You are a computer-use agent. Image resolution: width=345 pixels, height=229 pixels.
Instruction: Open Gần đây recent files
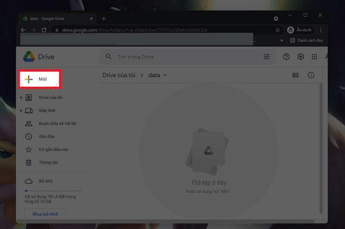click(47, 136)
